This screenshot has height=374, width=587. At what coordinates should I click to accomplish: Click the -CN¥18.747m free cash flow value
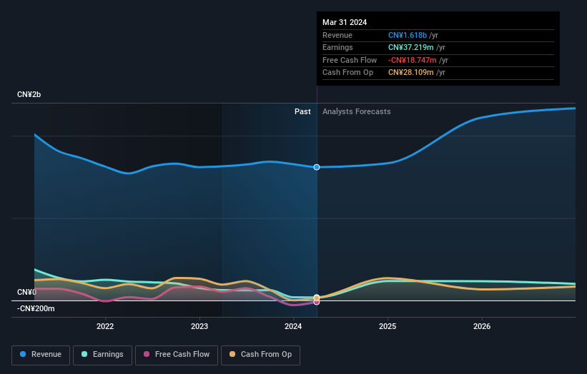tap(412, 60)
